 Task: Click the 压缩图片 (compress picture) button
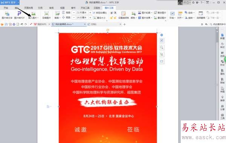(x=46, y=15)
